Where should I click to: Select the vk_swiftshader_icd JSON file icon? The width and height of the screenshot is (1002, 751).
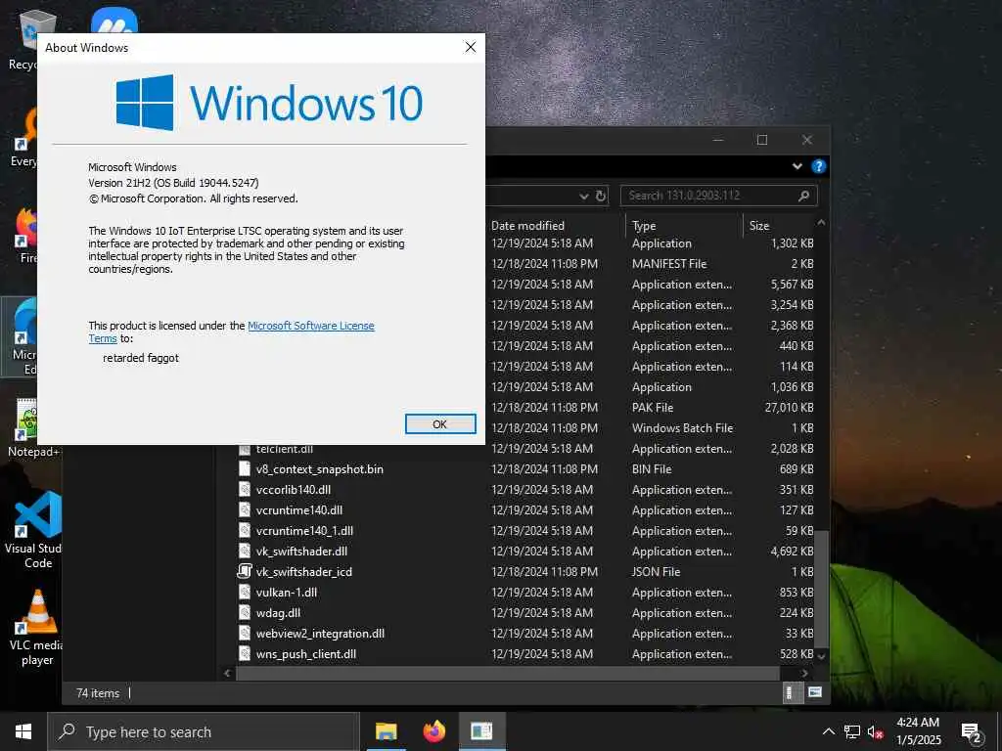click(x=244, y=571)
